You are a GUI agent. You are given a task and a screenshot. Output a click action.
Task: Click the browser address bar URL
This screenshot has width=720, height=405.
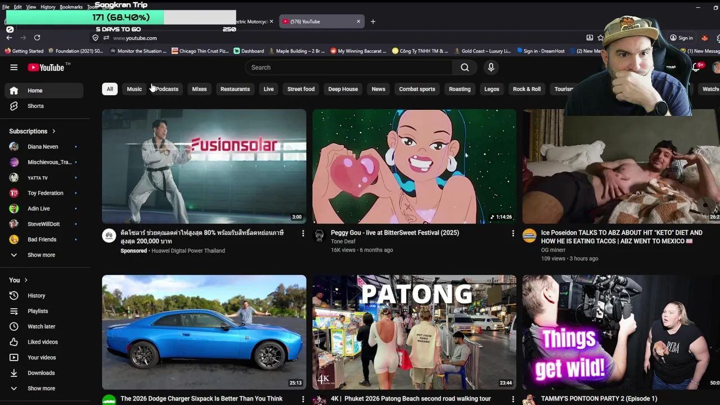tap(135, 38)
